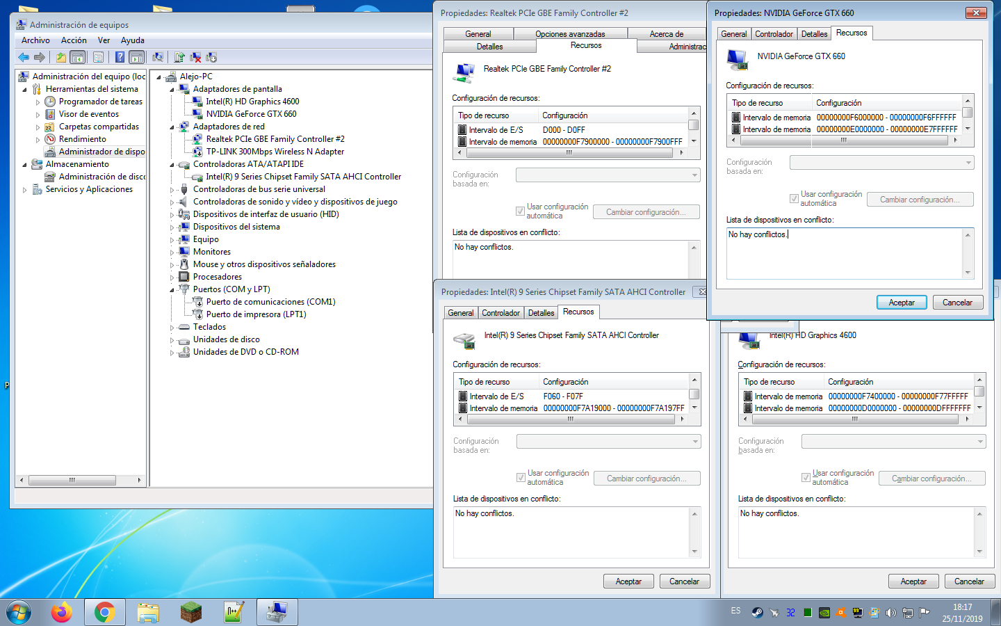Click Aceptar in the NVIDIA GeForce dialog
The width and height of the screenshot is (1001, 626).
pos(902,303)
